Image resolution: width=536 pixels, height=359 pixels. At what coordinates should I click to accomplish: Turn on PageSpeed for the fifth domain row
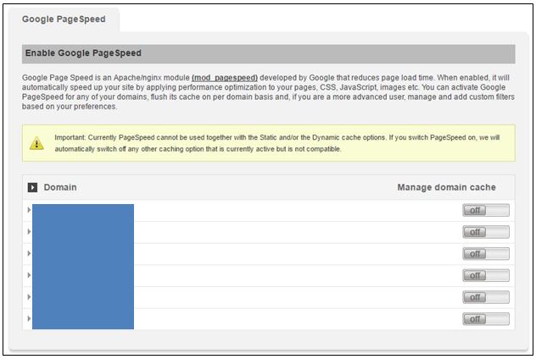tap(486, 297)
